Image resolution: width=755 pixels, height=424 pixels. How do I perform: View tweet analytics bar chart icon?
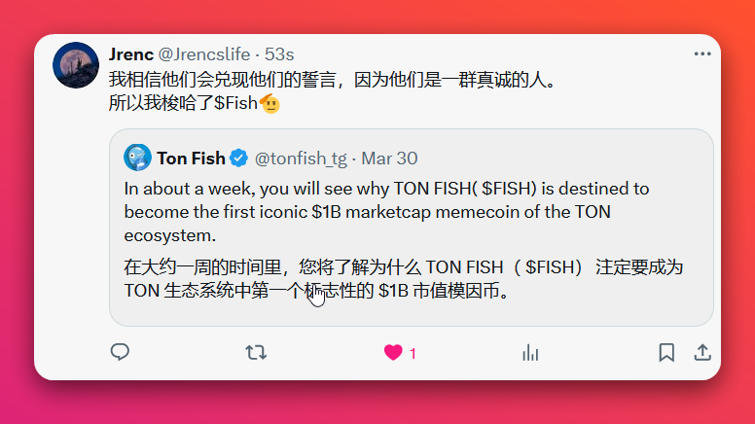530,352
